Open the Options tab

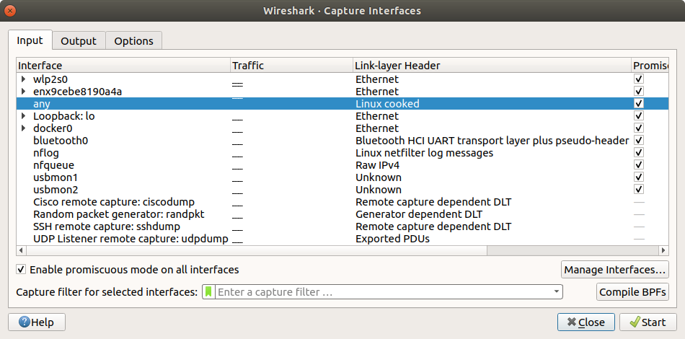pos(134,41)
